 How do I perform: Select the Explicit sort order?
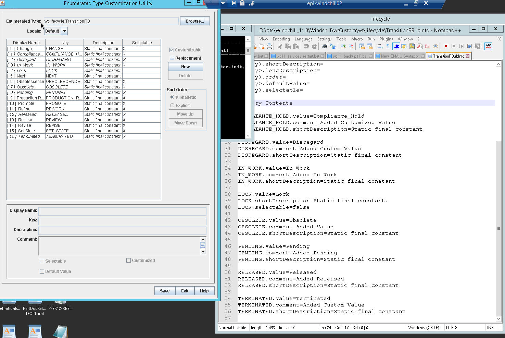point(172,105)
